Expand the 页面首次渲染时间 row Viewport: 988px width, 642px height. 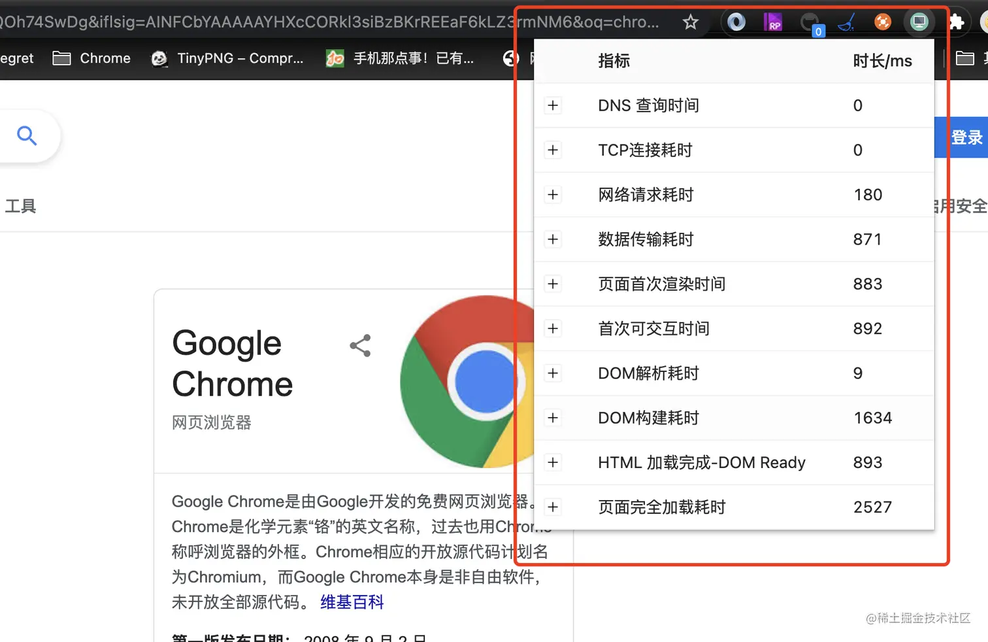[553, 284]
